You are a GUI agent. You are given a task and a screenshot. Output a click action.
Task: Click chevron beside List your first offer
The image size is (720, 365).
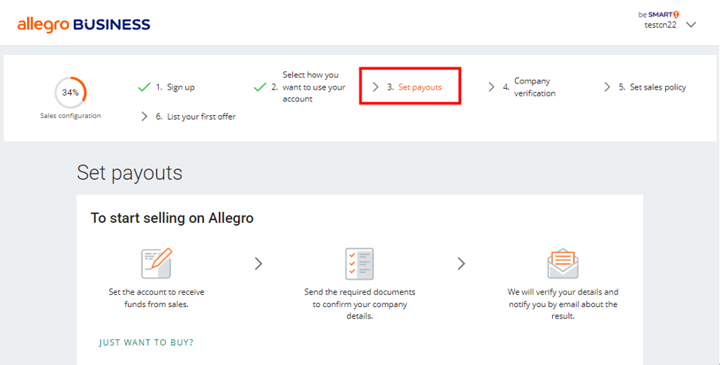(145, 117)
